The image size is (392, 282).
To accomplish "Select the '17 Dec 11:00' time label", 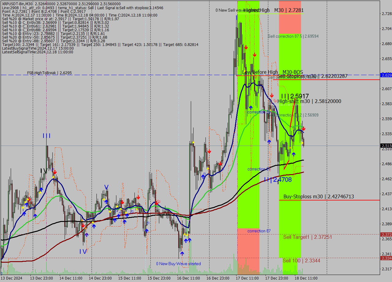I will point(247,278).
